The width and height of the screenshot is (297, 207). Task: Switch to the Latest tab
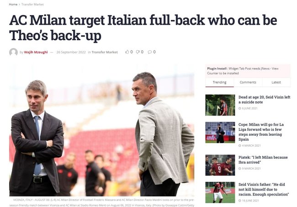point(276,82)
